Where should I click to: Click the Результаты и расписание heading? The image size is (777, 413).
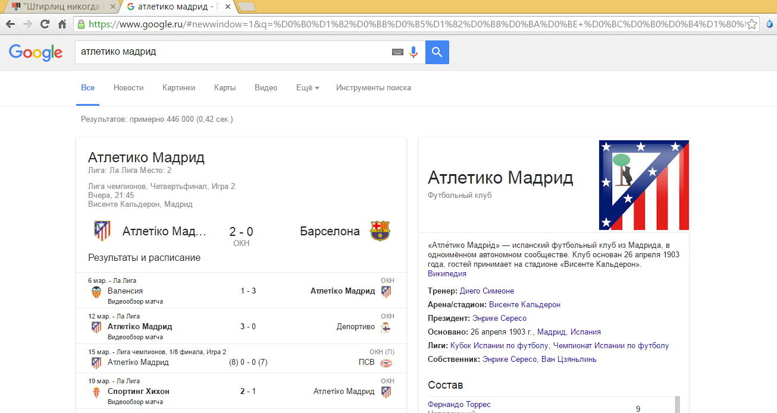[145, 258]
